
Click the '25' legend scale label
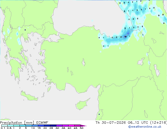tap(51, 128)
